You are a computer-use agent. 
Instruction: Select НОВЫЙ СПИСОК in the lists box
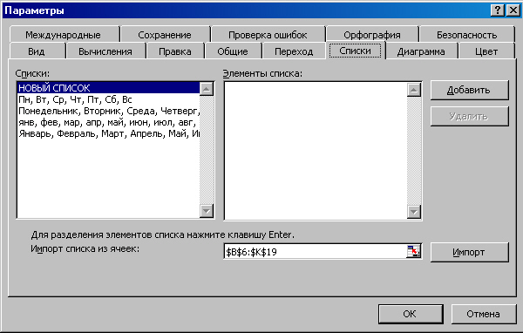(108, 88)
